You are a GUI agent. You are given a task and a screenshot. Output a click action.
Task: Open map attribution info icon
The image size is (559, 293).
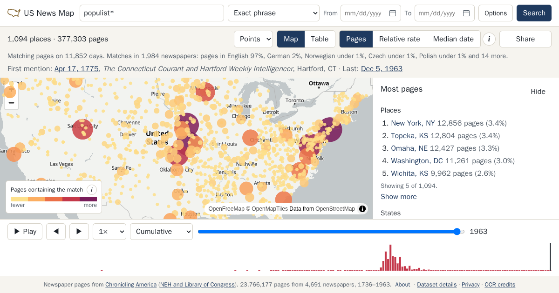click(362, 209)
